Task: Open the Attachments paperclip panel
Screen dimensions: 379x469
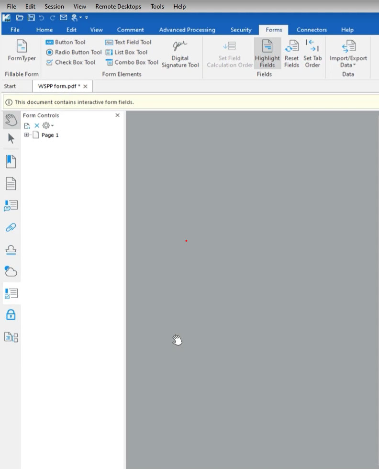Action: tap(11, 227)
